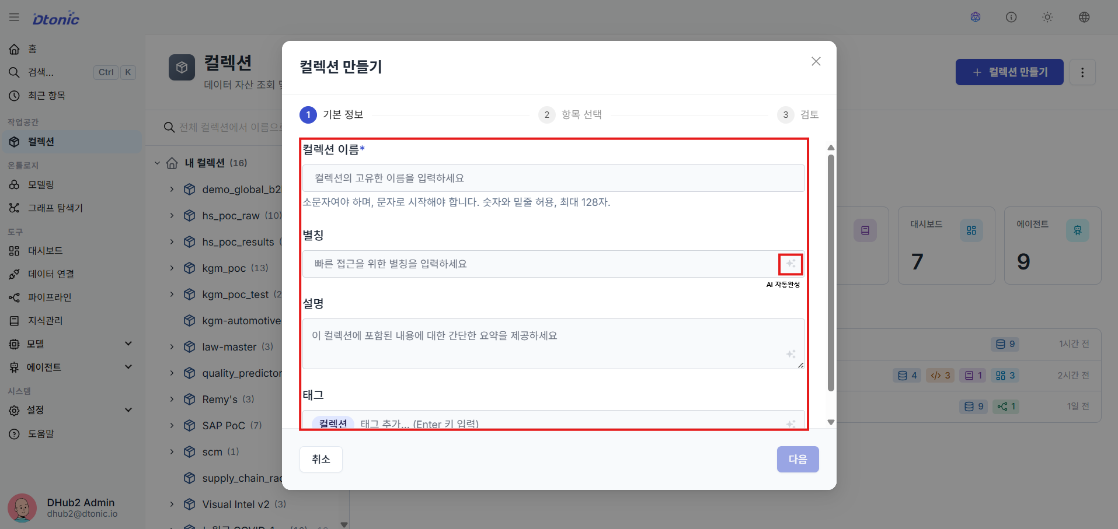Screen dimensions: 1118x529
Task: Click the Cancel button in dialog
Action: [x=321, y=460]
